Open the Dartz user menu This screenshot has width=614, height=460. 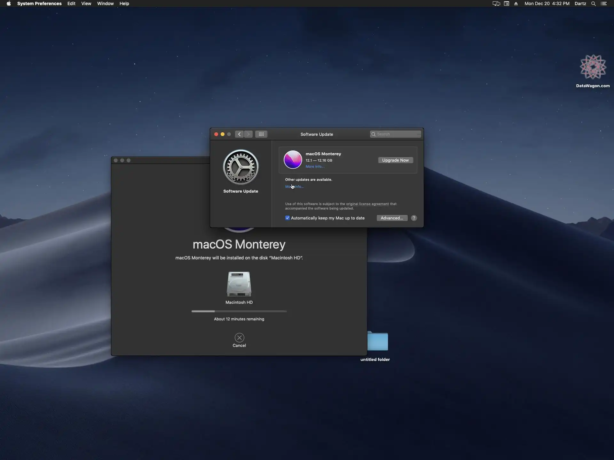point(580,4)
